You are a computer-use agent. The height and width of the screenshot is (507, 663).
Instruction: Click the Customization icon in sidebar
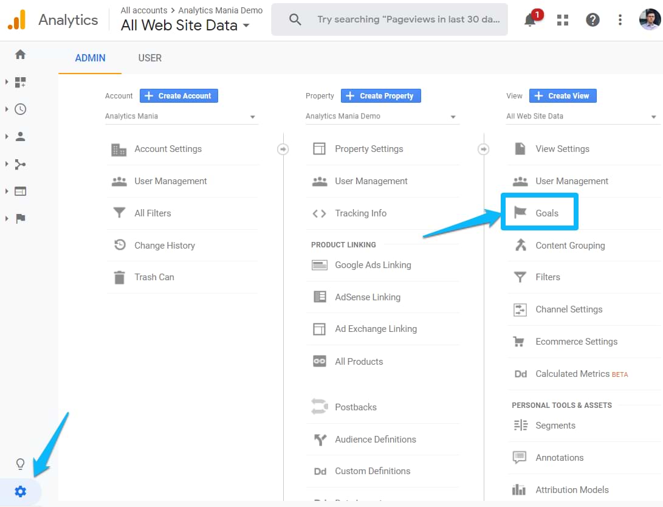pos(20,81)
